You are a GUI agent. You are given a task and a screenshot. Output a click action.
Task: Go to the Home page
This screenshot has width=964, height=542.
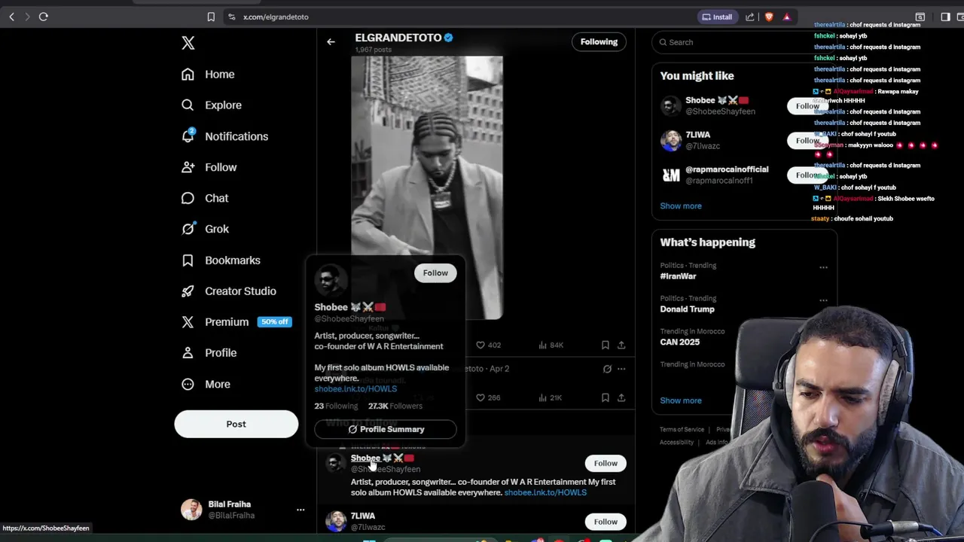coord(208,74)
